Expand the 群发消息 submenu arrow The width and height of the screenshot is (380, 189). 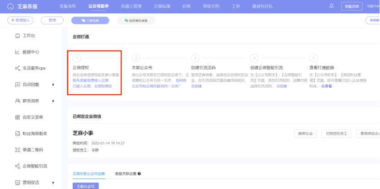click(x=53, y=101)
